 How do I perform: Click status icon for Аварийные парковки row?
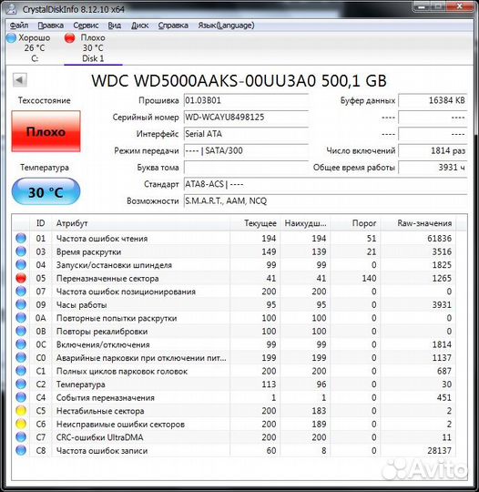point(21,357)
